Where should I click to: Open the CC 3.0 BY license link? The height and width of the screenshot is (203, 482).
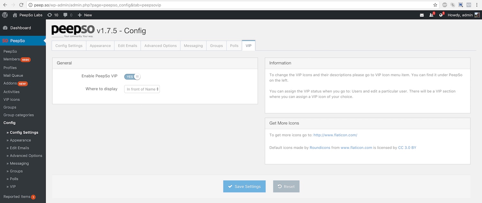click(x=407, y=148)
